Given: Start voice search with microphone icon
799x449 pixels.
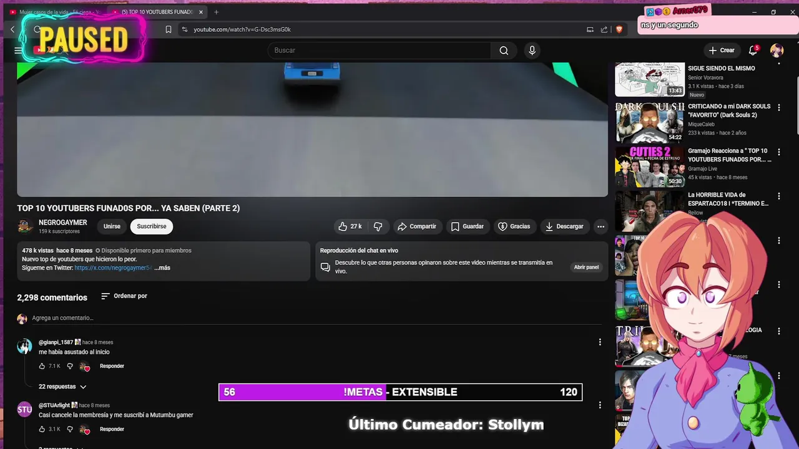Looking at the screenshot, I should pyautogui.click(x=532, y=51).
